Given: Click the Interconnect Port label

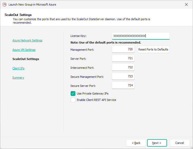Looking at the screenshot, I should pyautogui.click(x=82, y=68).
